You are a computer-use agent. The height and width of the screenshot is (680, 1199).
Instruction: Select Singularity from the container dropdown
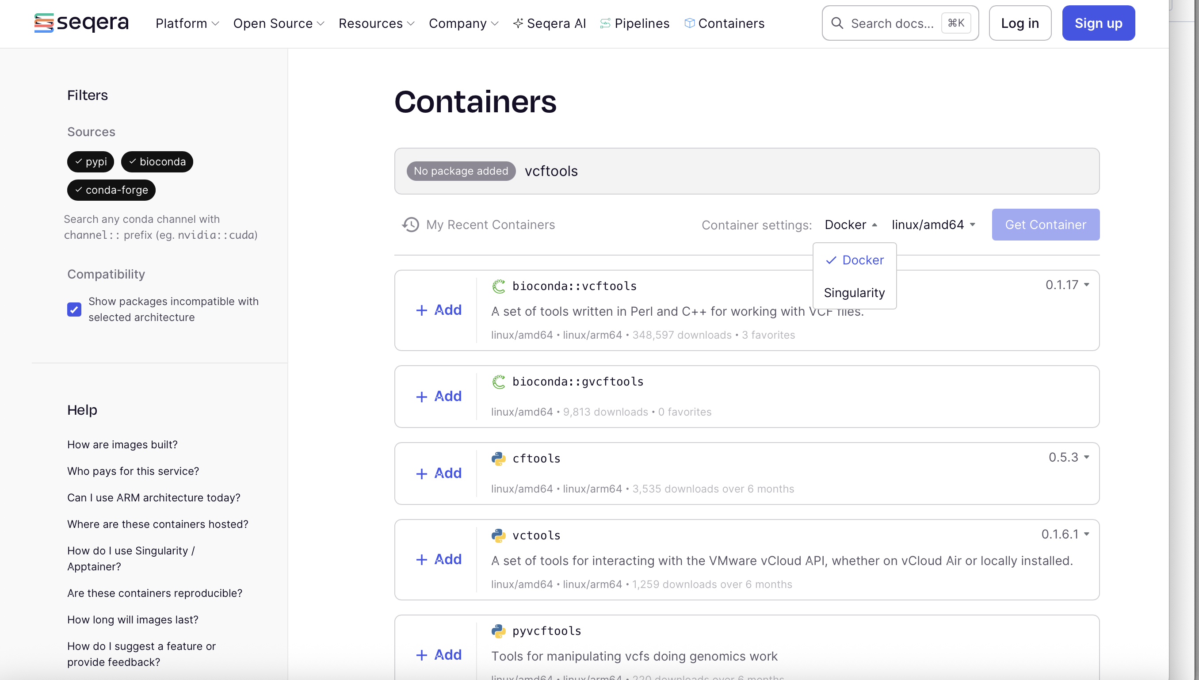[854, 293]
